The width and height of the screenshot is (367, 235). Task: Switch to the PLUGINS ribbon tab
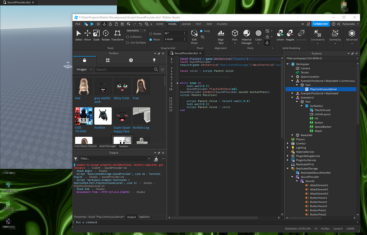222,24
